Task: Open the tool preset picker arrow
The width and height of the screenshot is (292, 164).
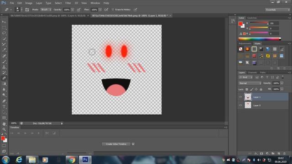Action: pos(11,10)
